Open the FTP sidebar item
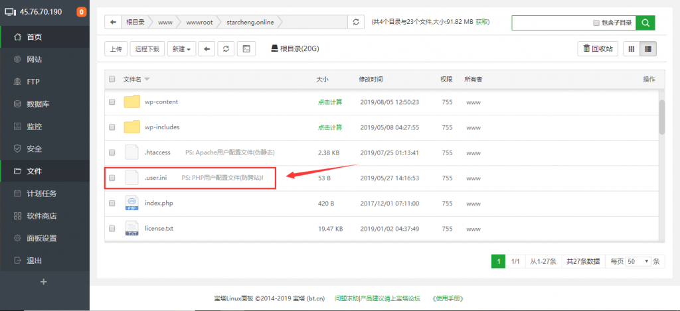 (44, 82)
